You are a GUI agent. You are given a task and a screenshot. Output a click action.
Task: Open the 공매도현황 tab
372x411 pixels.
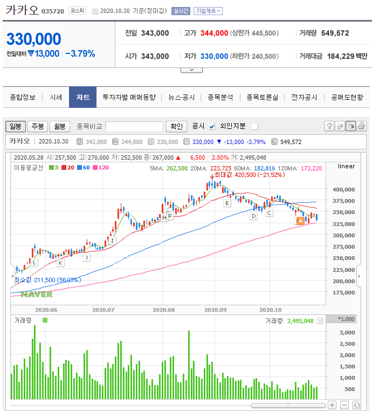pos(347,97)
